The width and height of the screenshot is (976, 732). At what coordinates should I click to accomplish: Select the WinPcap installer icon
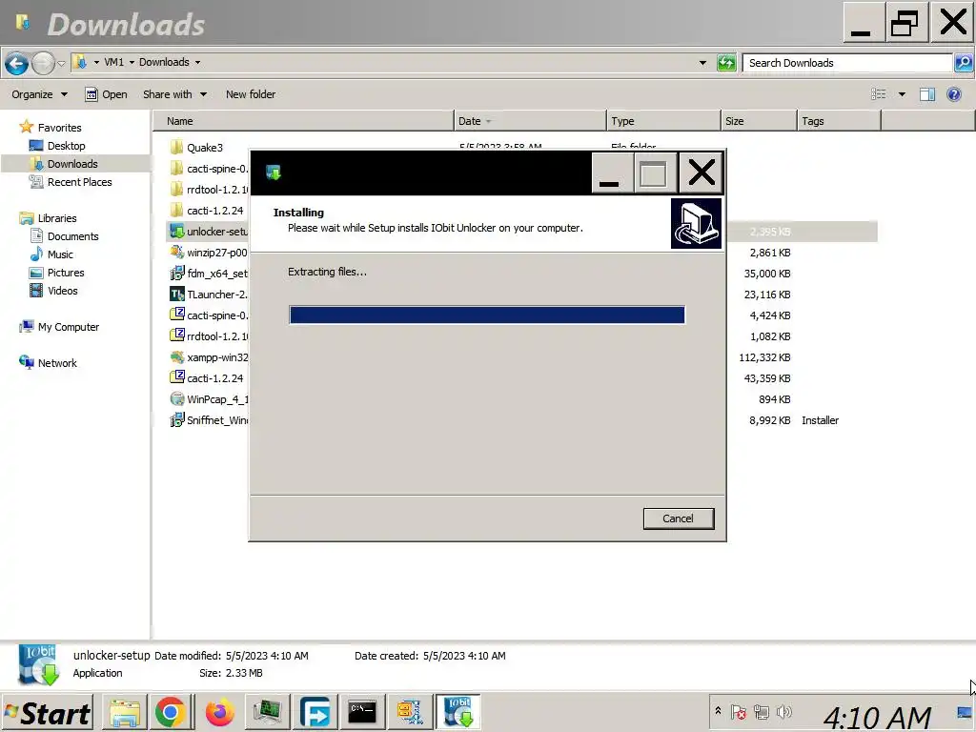[x=176, y=398]
